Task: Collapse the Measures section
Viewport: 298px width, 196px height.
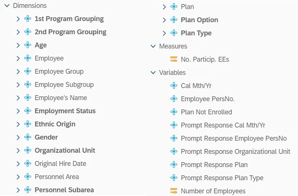Action: pyautogui.click(x=153, y=46)
